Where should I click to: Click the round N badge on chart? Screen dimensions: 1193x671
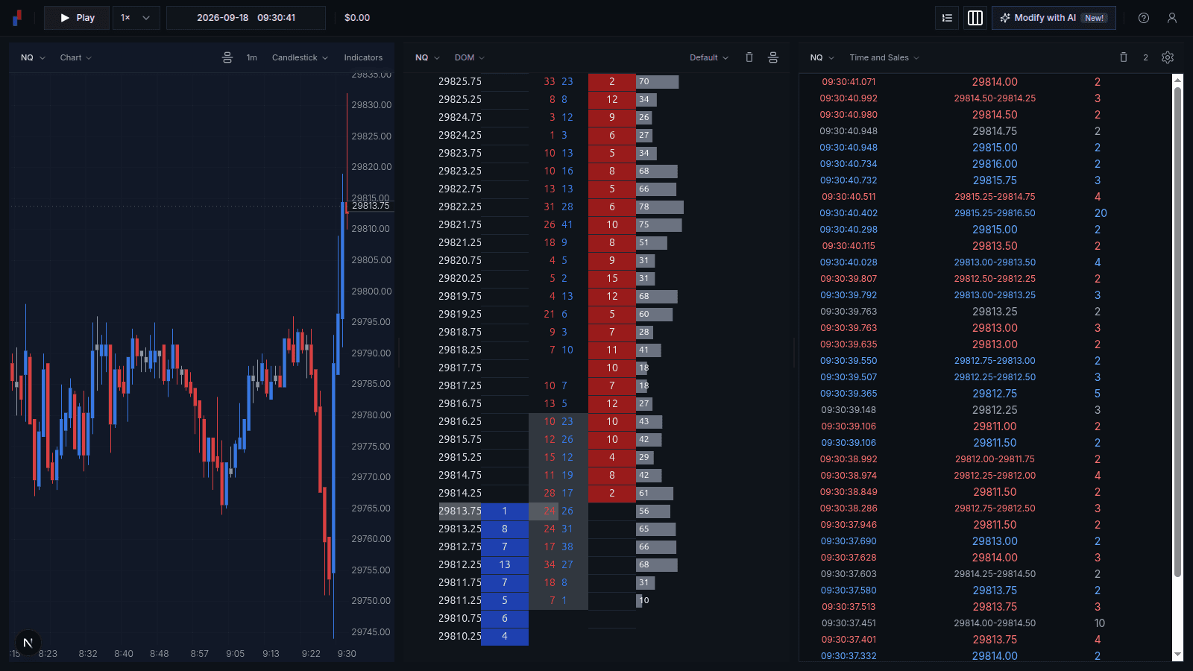click(28, 643)
